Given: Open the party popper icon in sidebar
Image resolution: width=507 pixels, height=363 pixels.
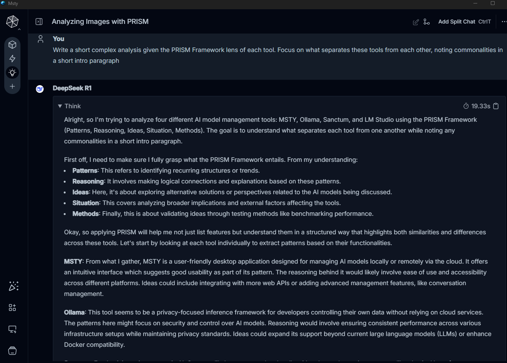Looking at the screenshot, I should [13, 286].
